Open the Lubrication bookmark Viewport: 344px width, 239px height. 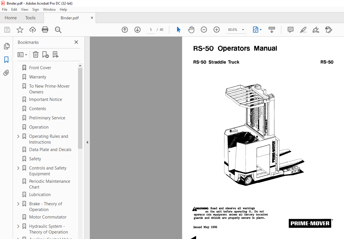40,195
